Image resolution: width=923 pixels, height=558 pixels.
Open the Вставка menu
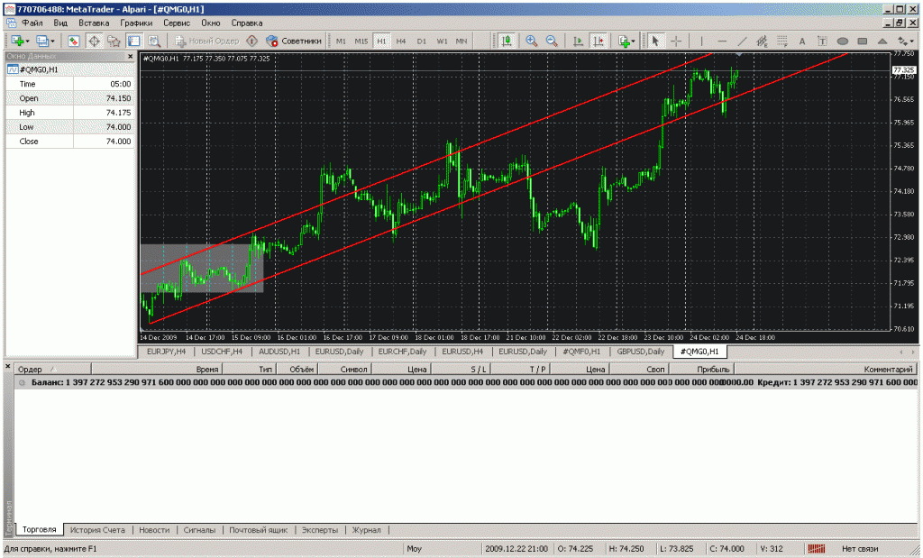pos(94,23)
